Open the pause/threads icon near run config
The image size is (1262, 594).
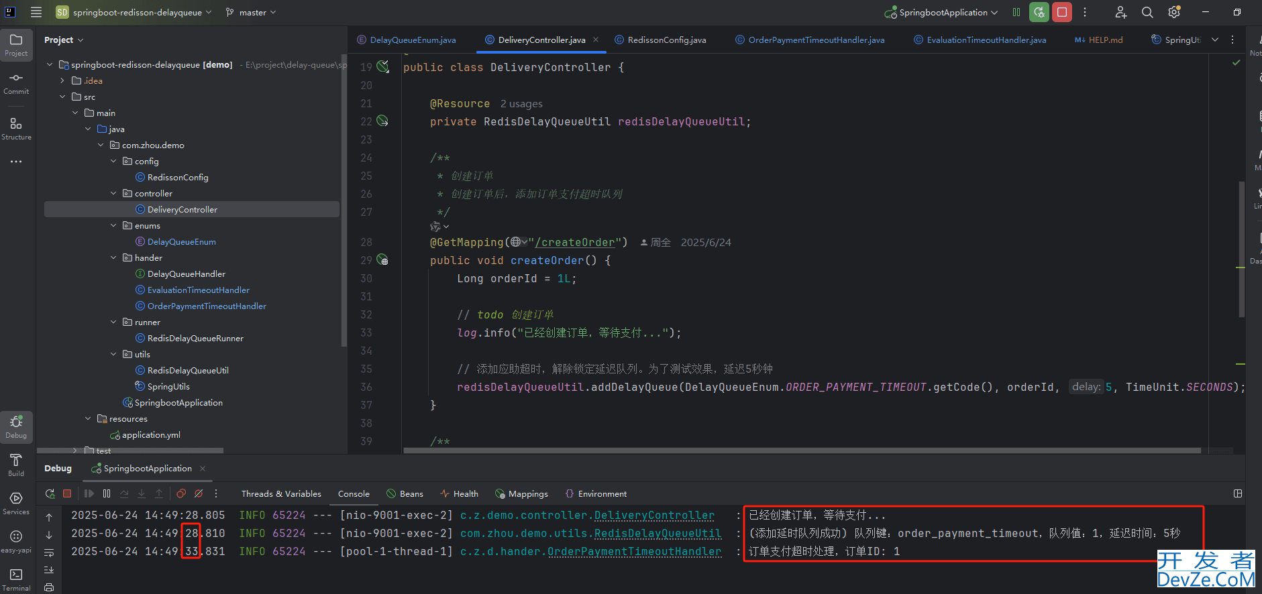coord(1016,12)
